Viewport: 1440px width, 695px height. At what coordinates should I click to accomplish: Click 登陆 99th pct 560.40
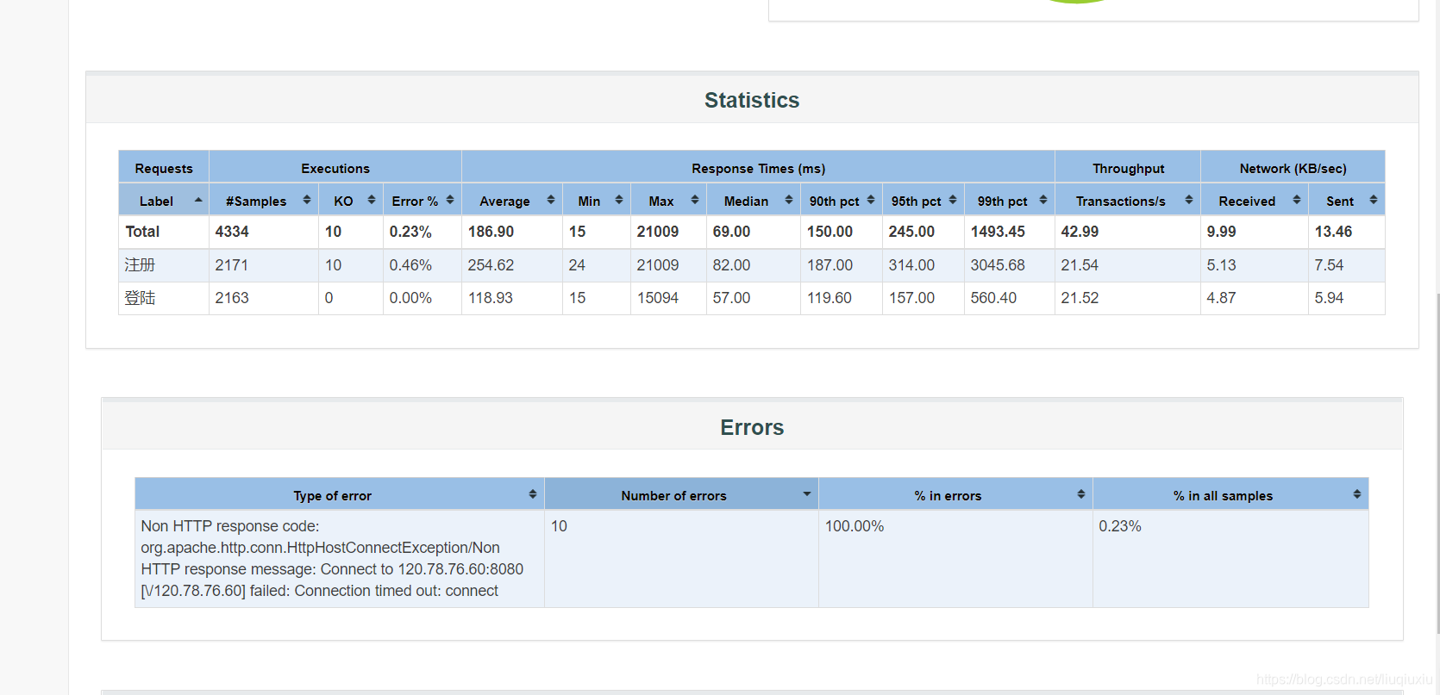tap(993, 298)
